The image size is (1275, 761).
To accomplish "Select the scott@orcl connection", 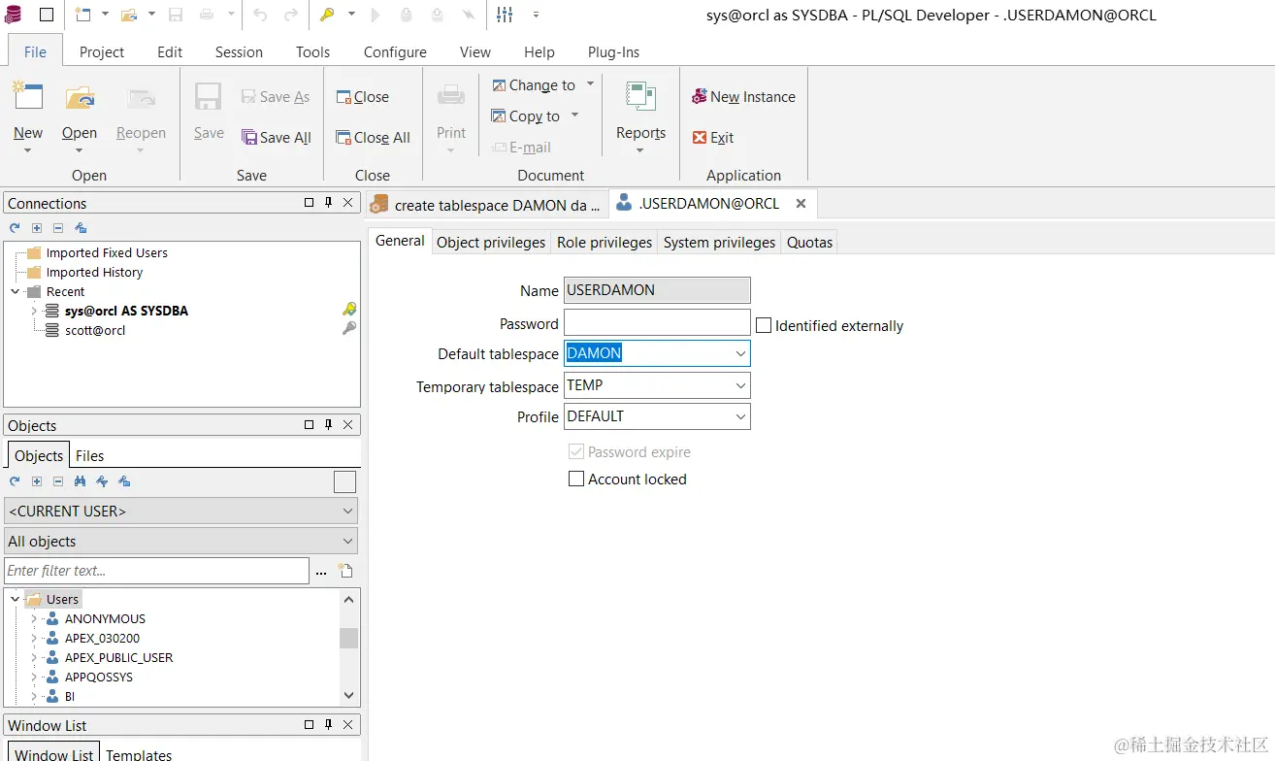I will coord(95,330).
